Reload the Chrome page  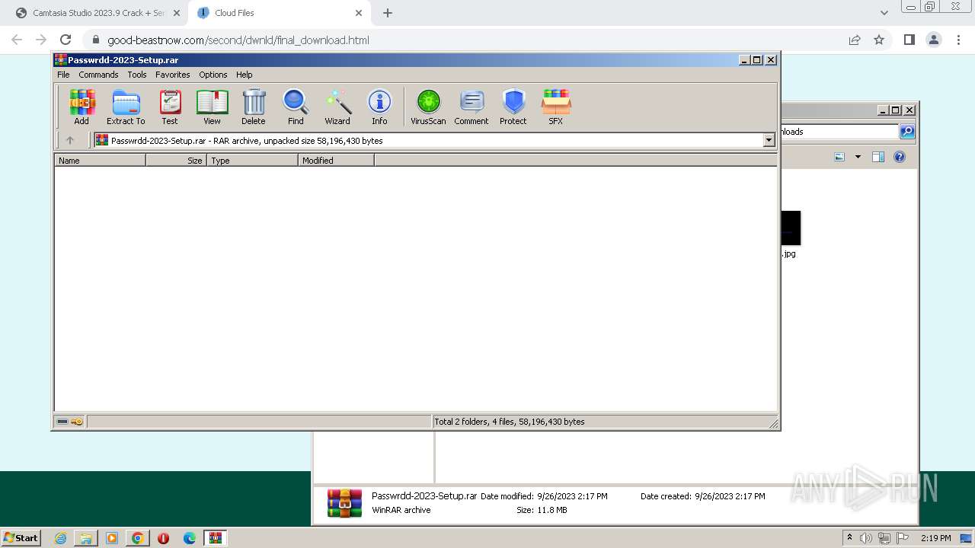[66, 40]
